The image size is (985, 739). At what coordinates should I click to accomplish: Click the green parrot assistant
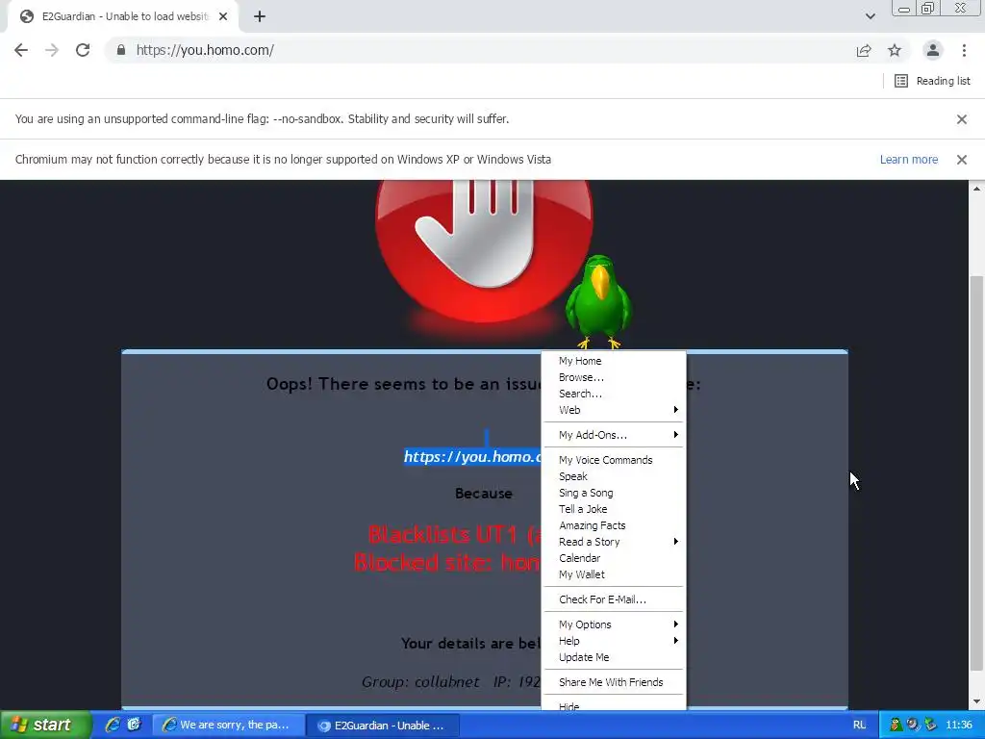tap(598, 301)
